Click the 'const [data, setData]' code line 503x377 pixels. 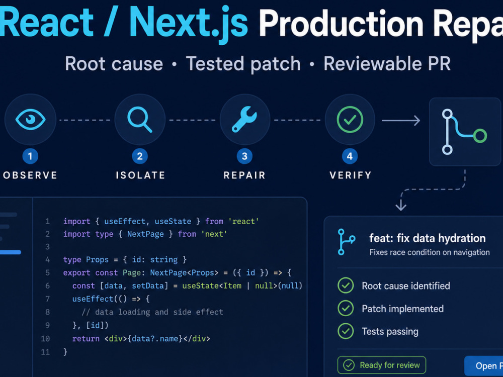tap(187, 286)
